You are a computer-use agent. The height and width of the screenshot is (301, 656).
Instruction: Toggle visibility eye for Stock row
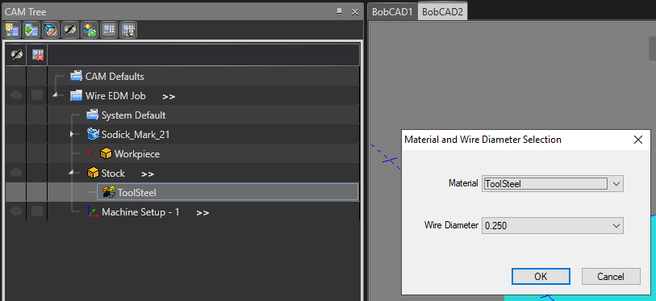click(16, 173)
